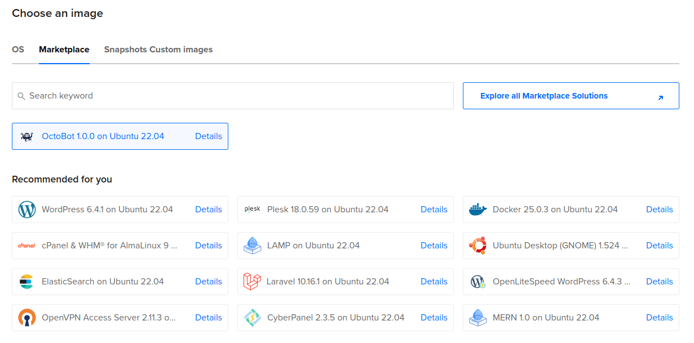Choose Laravel 10.16.1 on Ubuntu 22.04
Image resolution: width=694 pixels, height=343 pixels.
[x=346, y=282]
